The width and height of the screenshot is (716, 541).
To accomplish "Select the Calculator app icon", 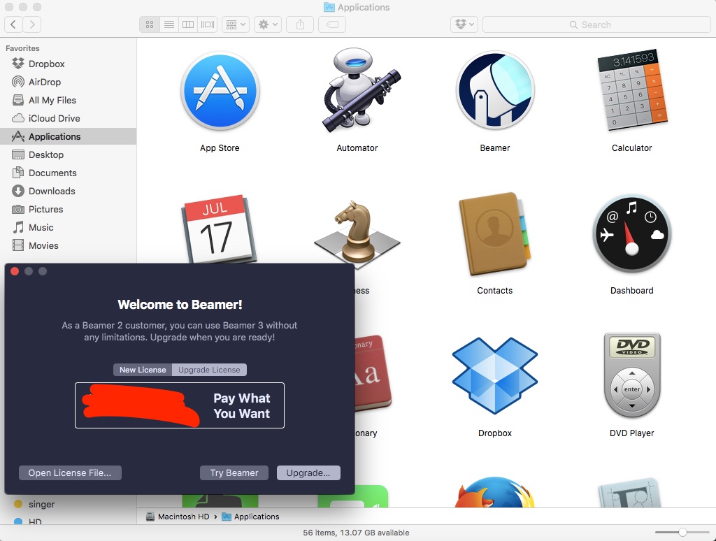I will click(632, 90).
